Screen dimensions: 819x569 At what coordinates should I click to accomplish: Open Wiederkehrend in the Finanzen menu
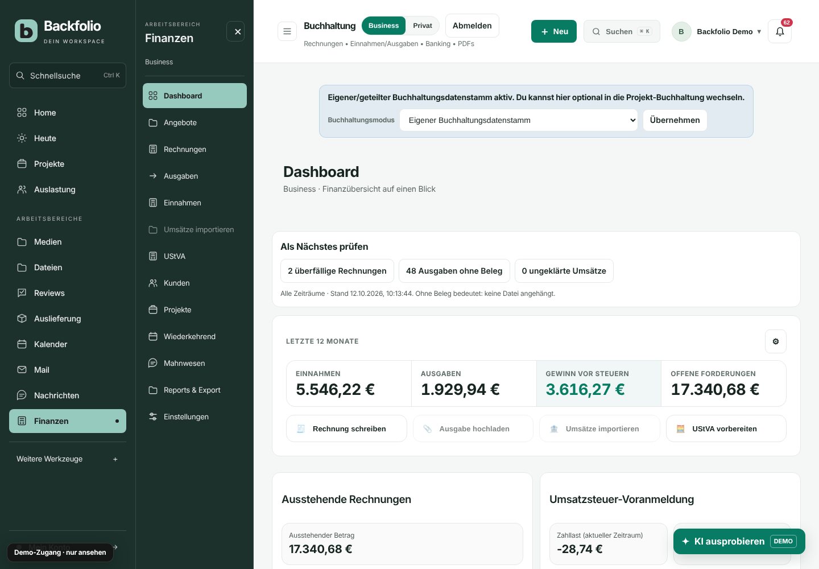tap(195, 336)
